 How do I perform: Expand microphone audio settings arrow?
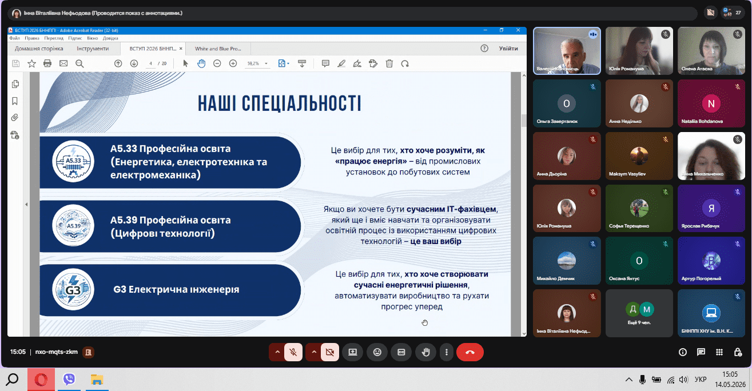(277, 352)
